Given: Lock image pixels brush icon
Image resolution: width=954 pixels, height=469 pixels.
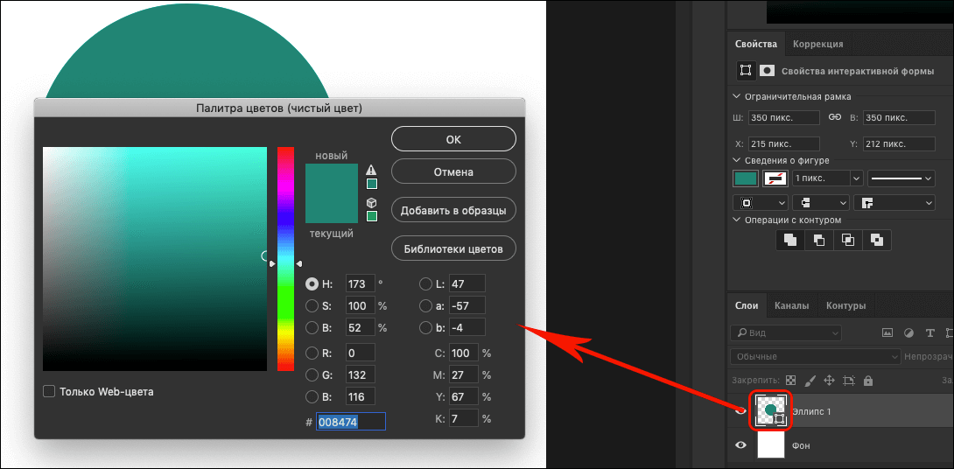Looking at the screenshot, I should click(x=810, y=381).
